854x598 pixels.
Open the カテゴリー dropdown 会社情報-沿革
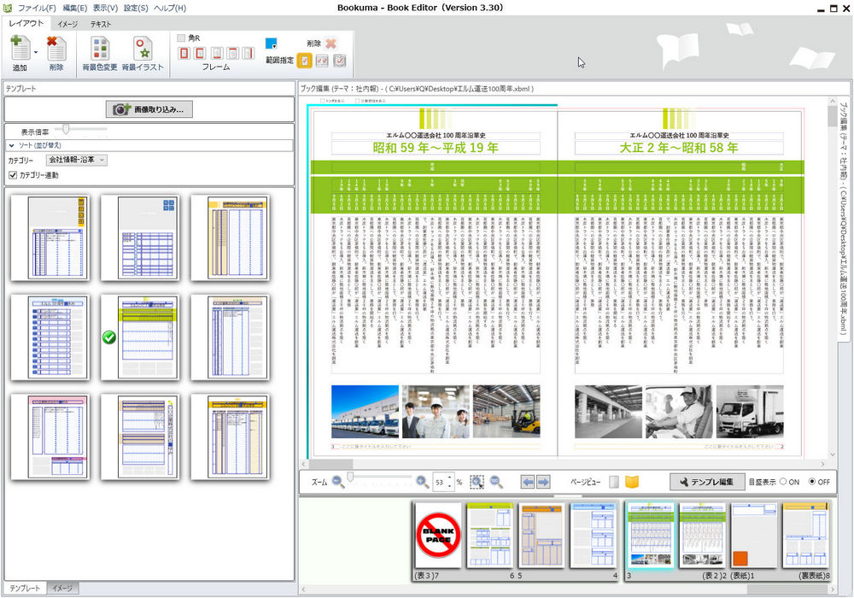point(76,160)
